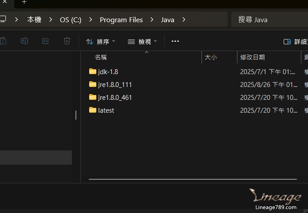Click the Paste icon in the toolbar
The image size is (308, 213).
(x=3, y=41)
